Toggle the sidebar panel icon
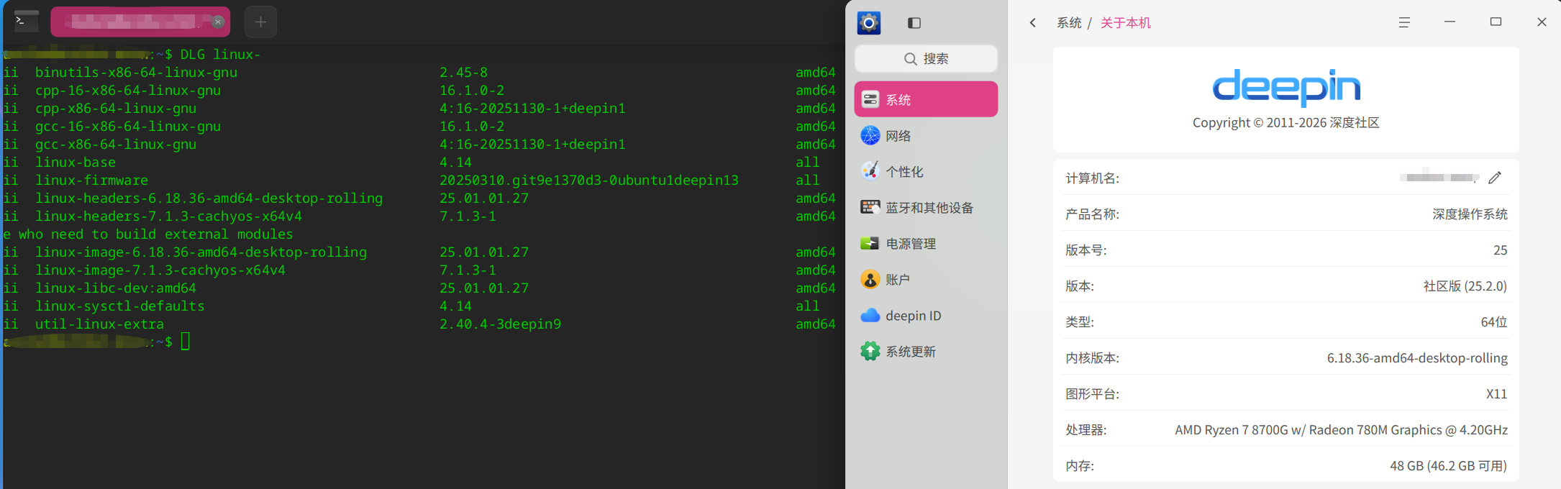Image resolution: width=1561 pixels, height=489 pixels. tap(914, 23)
